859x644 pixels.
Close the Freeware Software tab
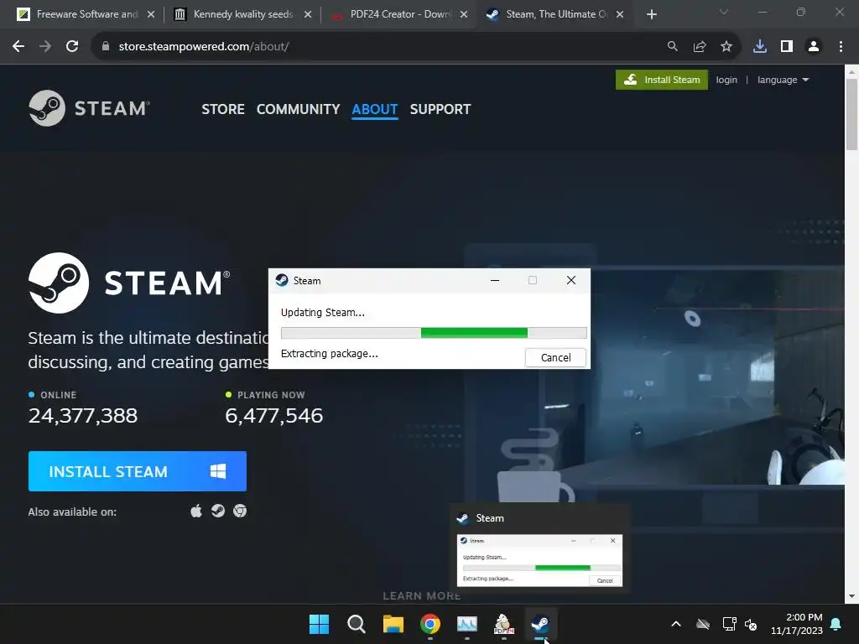click(151, 14)
